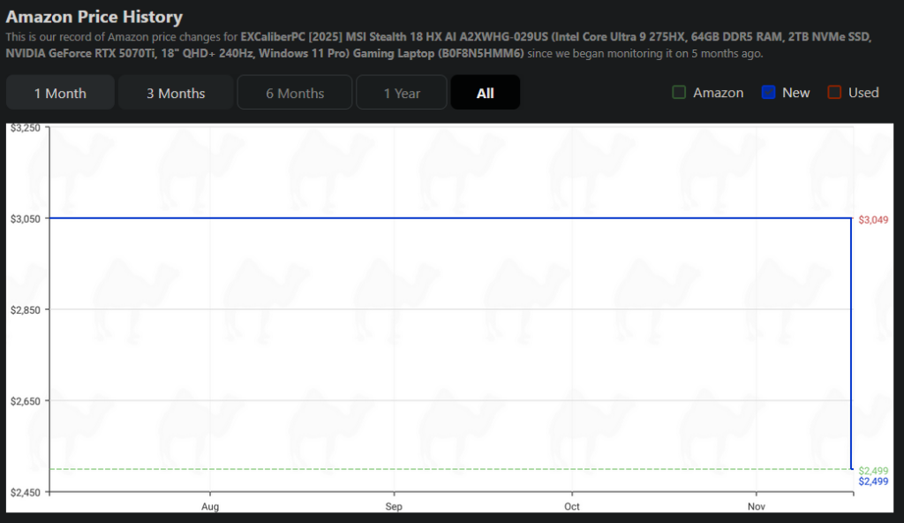
Task: Check the Used price checkbox
Action: [834, 93]
